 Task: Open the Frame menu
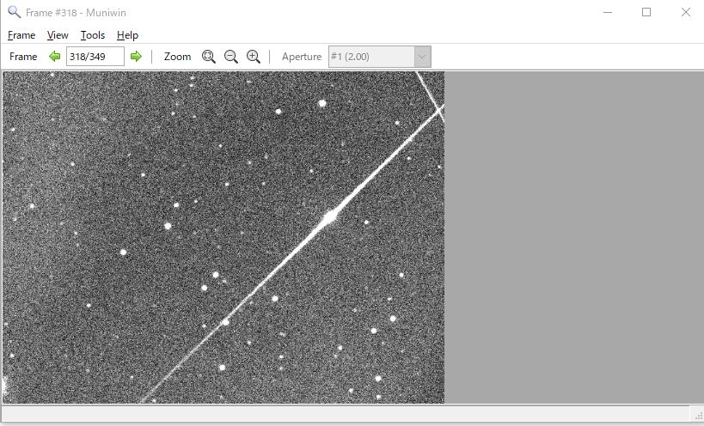(21, 35)
